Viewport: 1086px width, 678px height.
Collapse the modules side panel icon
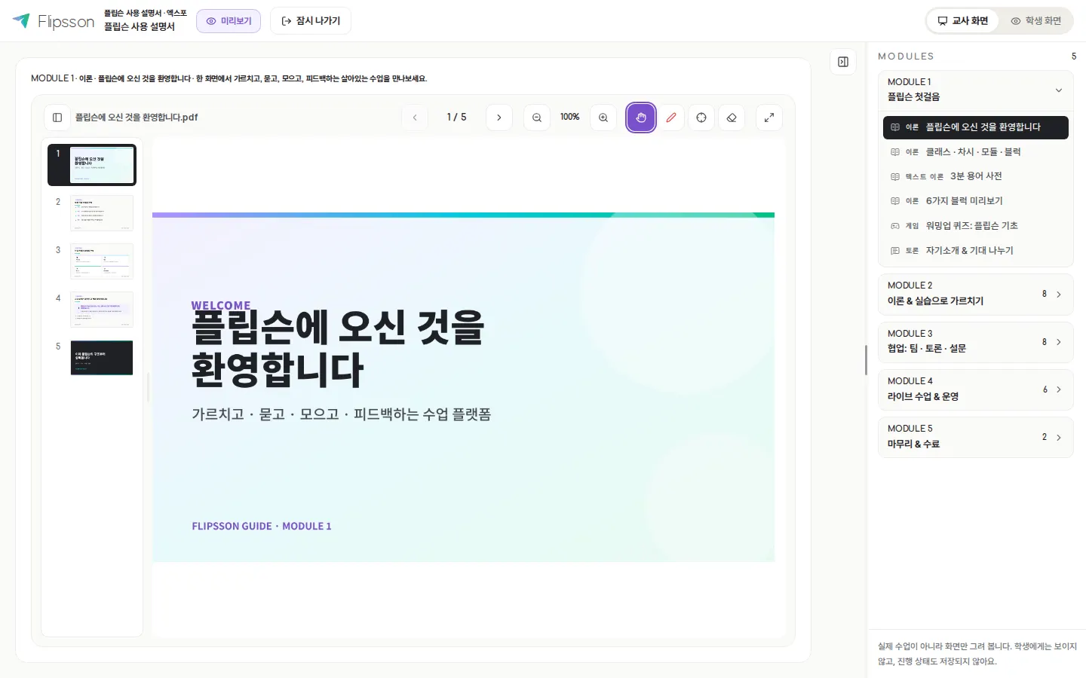point(843,62)
